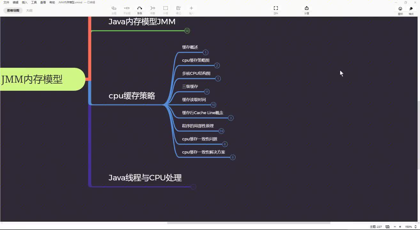Click the Boundary (外框) dashed-box icon
The width and height of the screenshot is (420, 230).
[166, 8]
